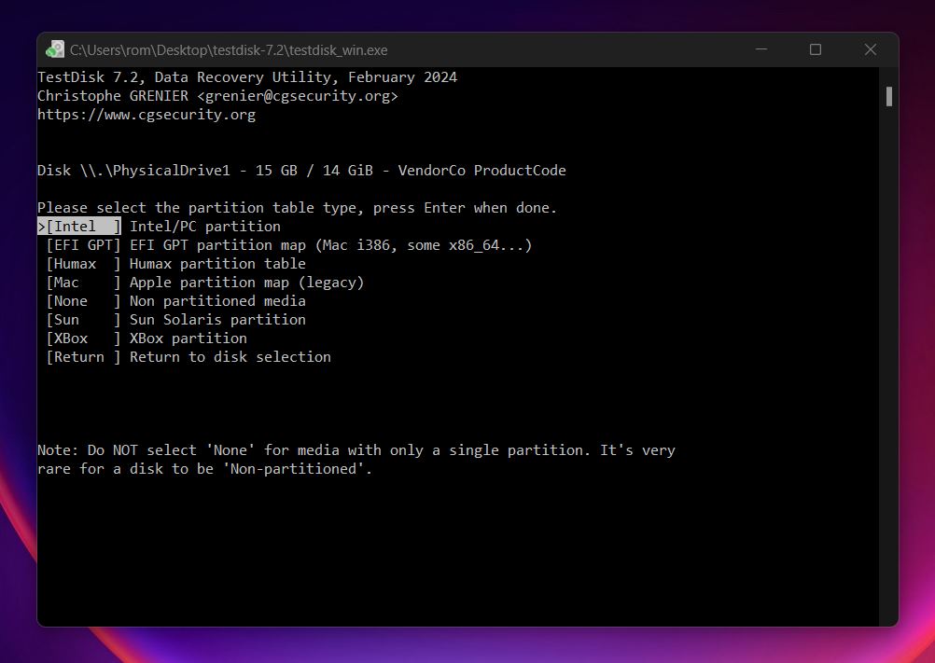The height and width of the screenshot is (663, 935).
Task: Click the grenier@cgsecurity.org email text
Action: pos(298,96)
